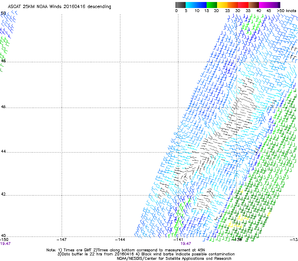Select the '45' label under the color scale
The image size is (298, 261).
[269, 11]
